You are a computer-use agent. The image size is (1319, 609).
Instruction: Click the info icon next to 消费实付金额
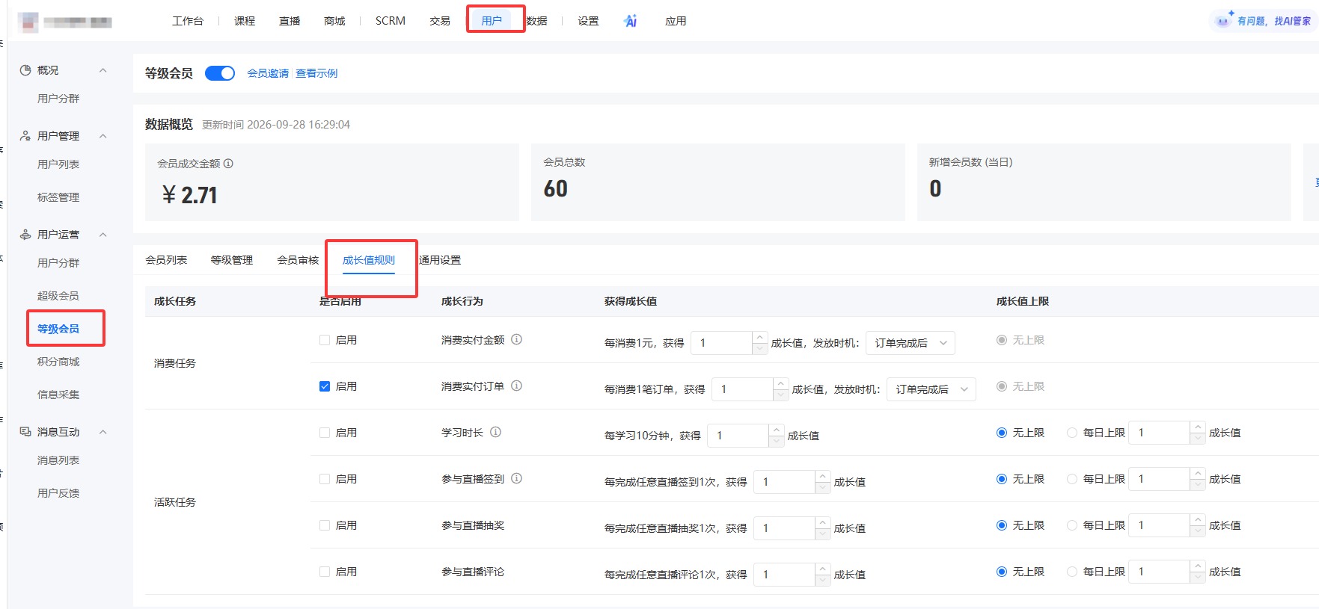point(516,339)
